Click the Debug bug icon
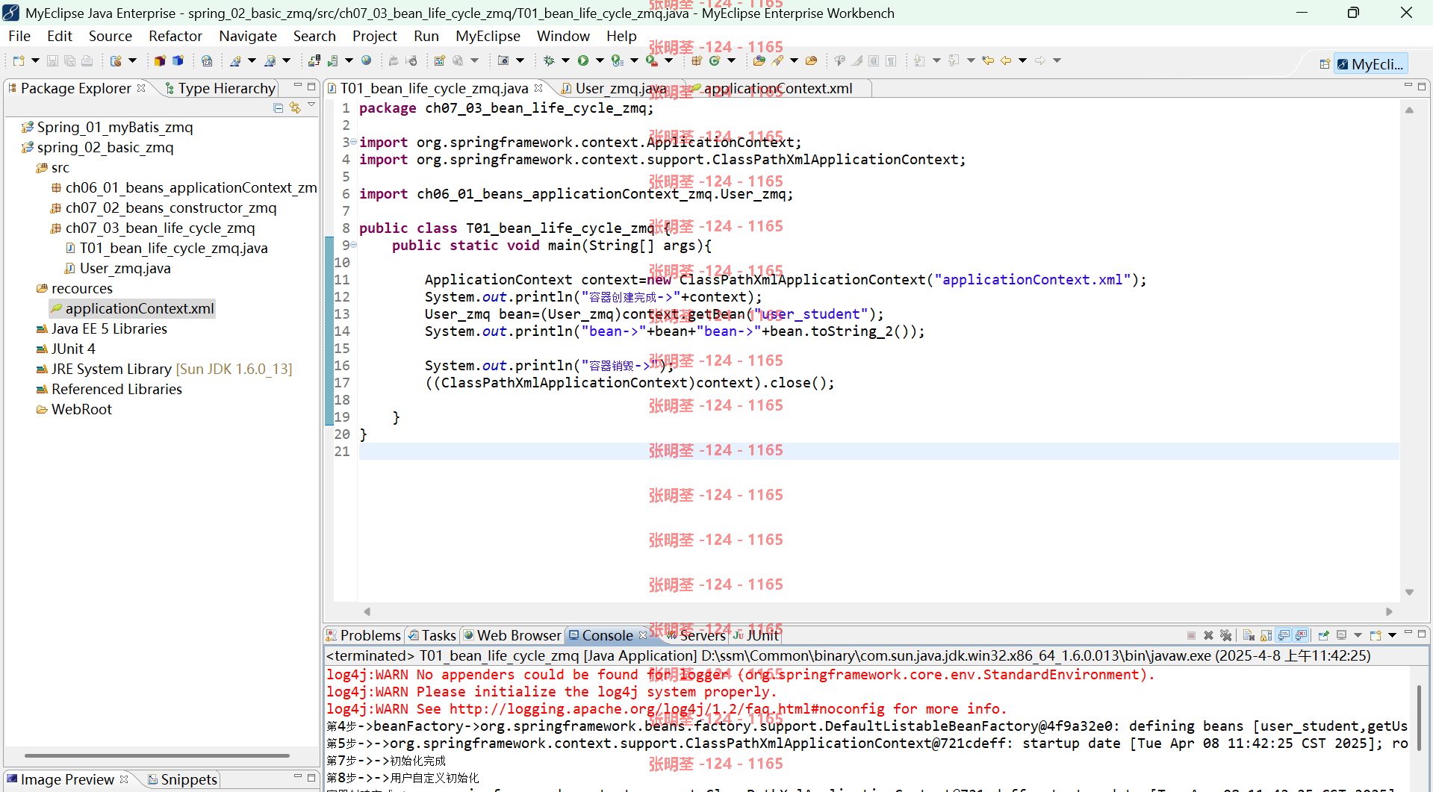The height and width of the screenshot is (792, 1433). [x=549, y=60]
